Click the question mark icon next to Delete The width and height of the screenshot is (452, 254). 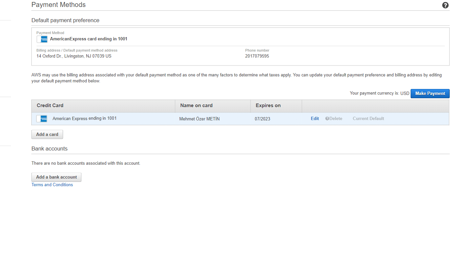(327, 118)
